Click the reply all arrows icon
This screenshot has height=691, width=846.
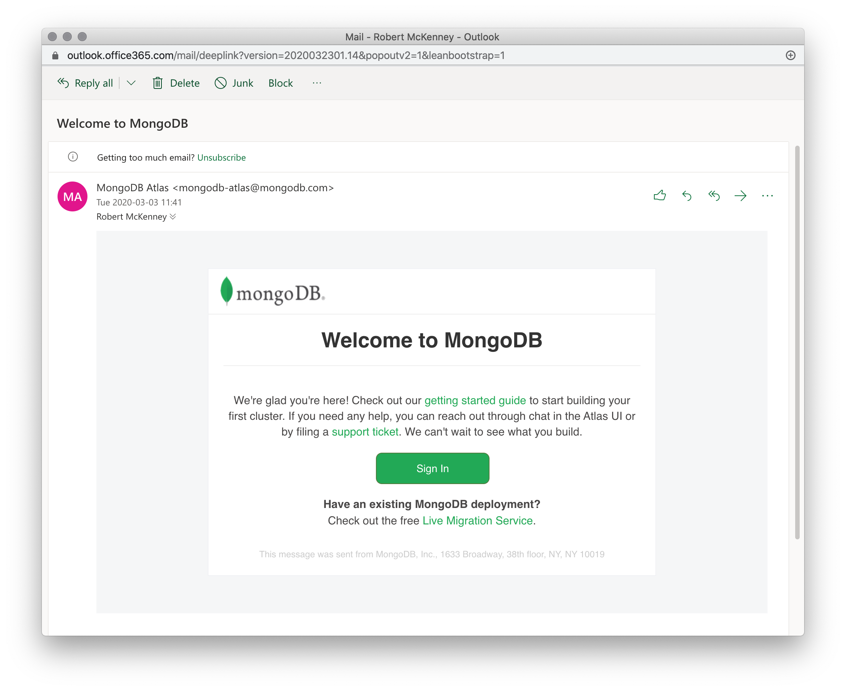pyautogui.click(x=713, y=195)
